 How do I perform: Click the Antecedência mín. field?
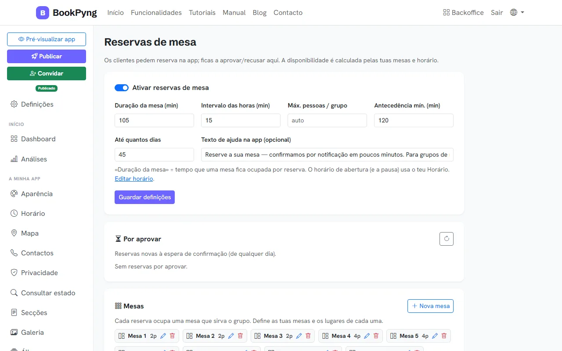(414, 120)
